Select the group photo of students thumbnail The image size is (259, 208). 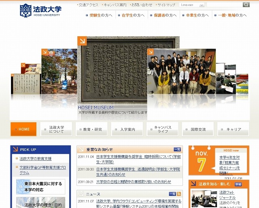click(181, 71)
